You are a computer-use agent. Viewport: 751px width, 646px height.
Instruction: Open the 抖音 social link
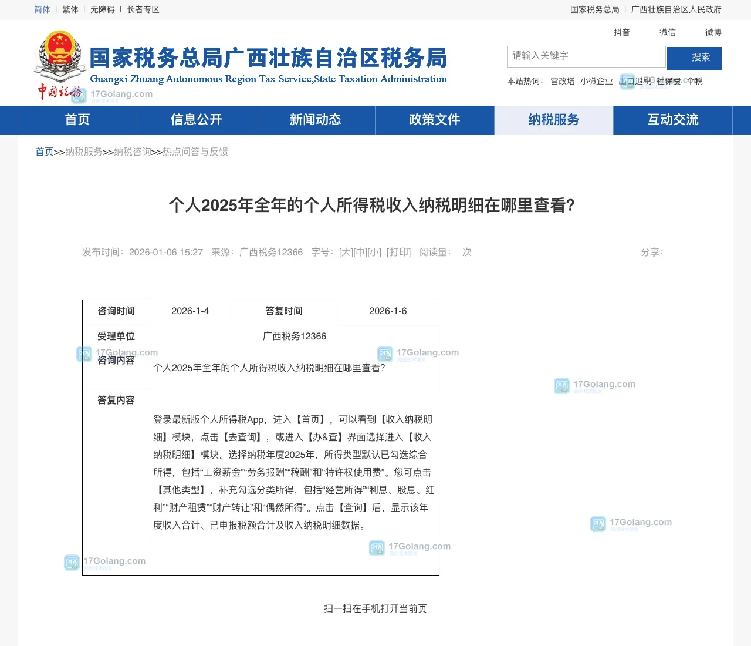[x=622, y=32]
